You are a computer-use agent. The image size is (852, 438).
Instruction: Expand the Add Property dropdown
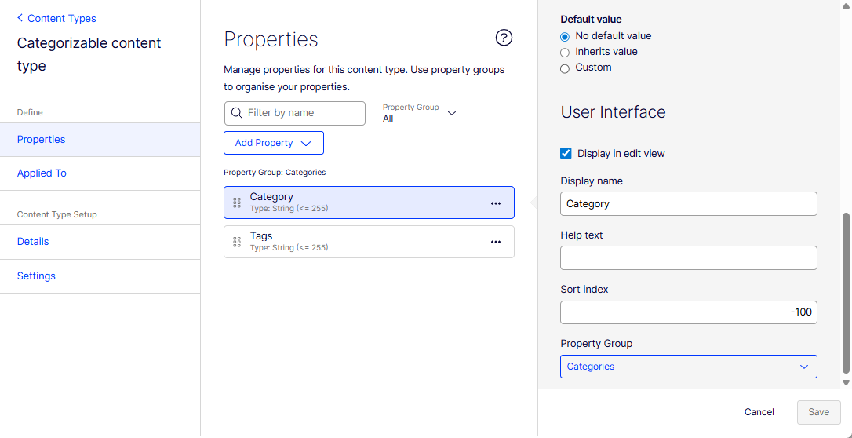(x=274, y=143)
